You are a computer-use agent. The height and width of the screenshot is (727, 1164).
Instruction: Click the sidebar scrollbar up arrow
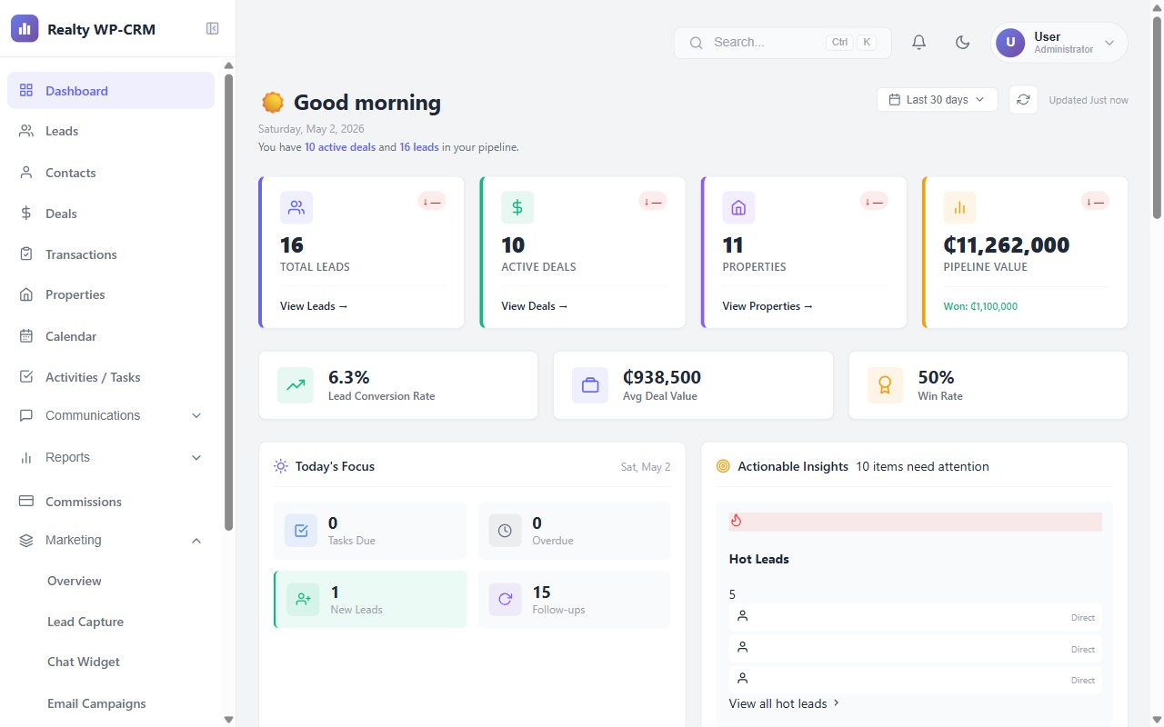point(228,65)
